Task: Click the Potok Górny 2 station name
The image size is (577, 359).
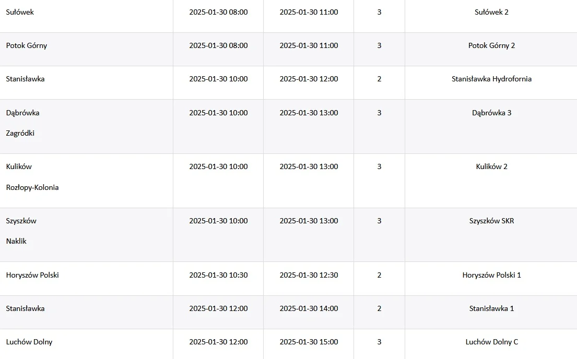Action: point(491,45)
